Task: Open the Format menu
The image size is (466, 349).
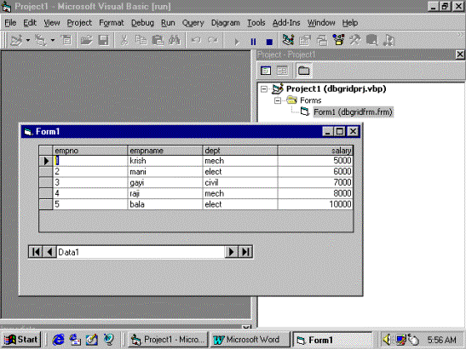Action: 112,23
